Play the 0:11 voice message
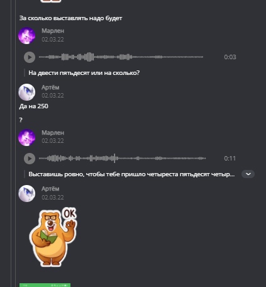266x287 pixels. [30, 159]
